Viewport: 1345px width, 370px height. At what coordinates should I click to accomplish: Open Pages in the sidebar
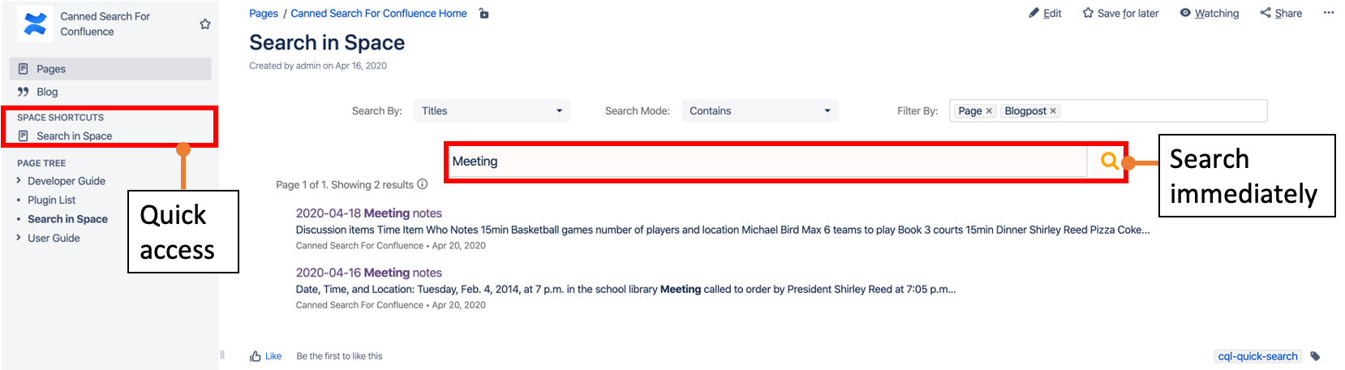click(51, 69)
